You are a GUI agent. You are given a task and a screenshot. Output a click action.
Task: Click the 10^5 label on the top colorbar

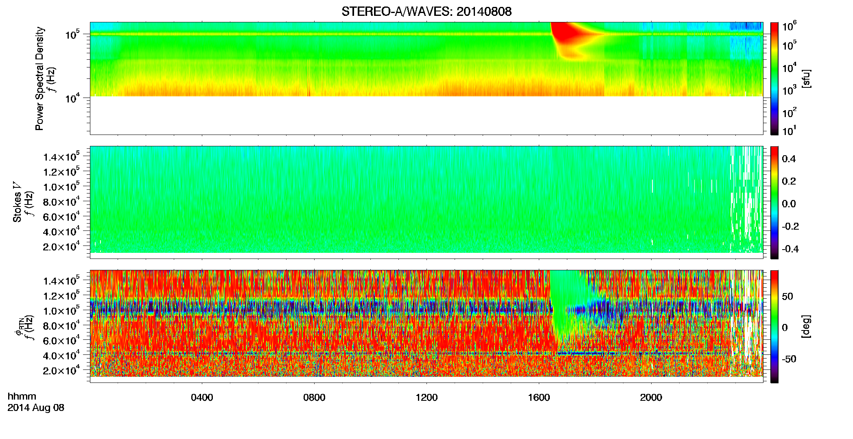point(790,45)
